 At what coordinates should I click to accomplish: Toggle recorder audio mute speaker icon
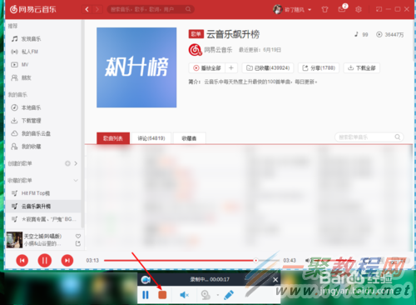click(x=184, y=295)
